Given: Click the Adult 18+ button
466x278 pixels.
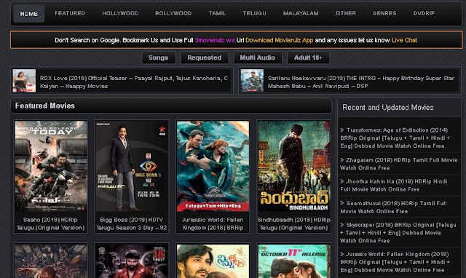Looking at the screenshot, I should coord(308,57).
